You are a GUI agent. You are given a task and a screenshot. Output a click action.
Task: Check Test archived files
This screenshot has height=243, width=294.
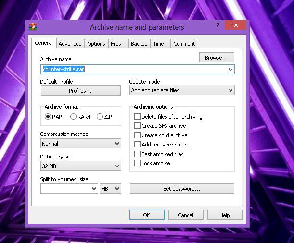coord(137,154)
